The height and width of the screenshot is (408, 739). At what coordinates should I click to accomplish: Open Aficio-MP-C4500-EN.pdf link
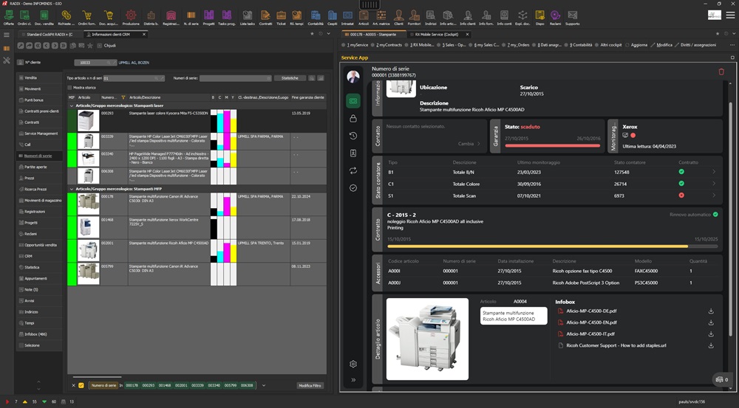coord(591,322)
